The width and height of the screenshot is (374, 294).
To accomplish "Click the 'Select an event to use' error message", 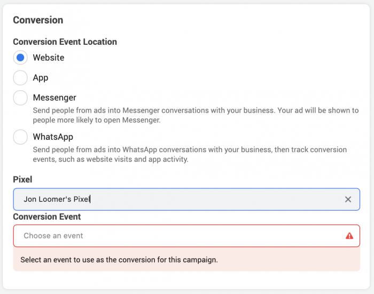I will 119,260.
